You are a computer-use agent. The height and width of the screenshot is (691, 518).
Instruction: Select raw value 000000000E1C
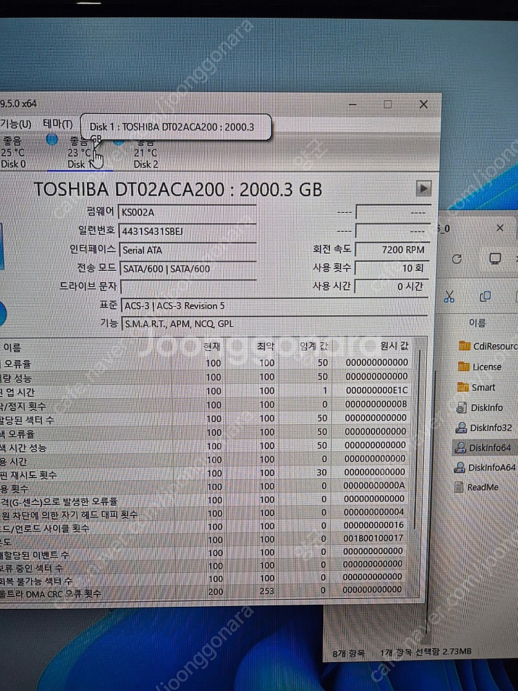pyautogui.click(x=376, y=390)
